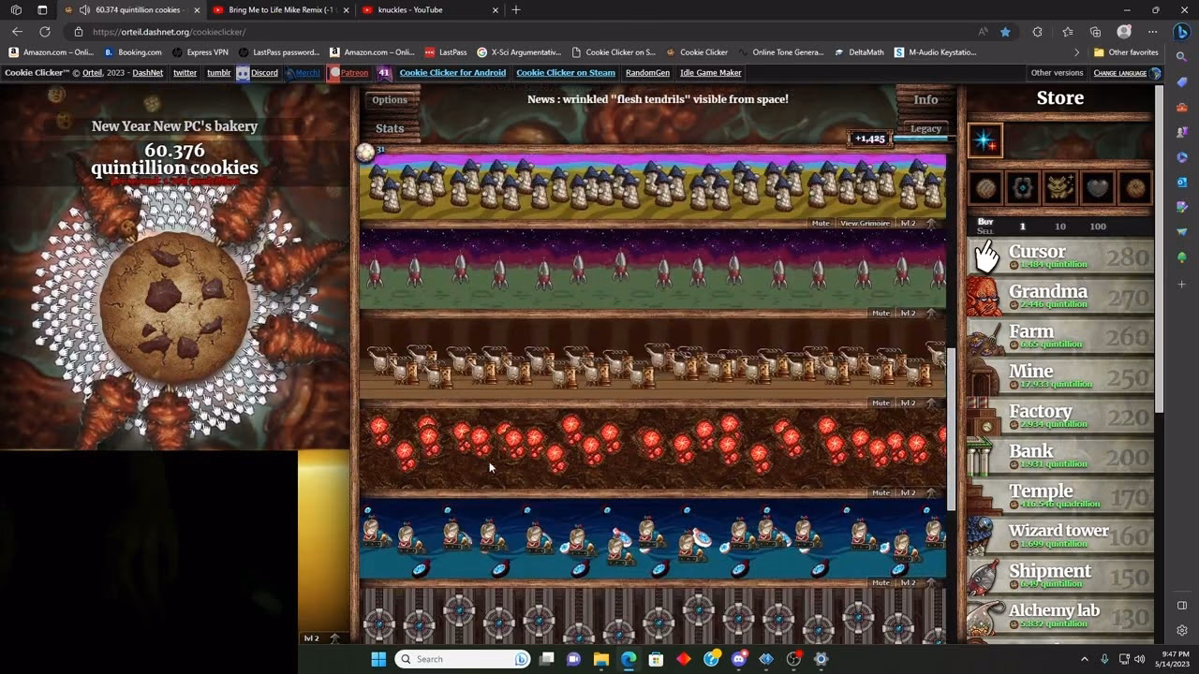Click the address bar URL
The height and width of the screenshot is (674, 1199).
pyautogui.click(x=170, y=32)
